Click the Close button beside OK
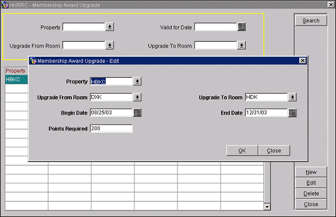The width and height of the screenshot is (336, 217). 274,151
